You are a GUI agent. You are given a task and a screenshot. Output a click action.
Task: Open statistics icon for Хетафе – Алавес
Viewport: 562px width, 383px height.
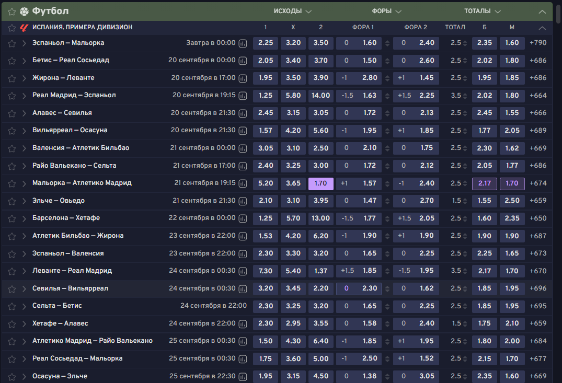(x=243, y=324)
